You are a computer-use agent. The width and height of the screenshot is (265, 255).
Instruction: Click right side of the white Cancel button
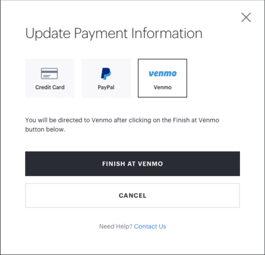227,195
